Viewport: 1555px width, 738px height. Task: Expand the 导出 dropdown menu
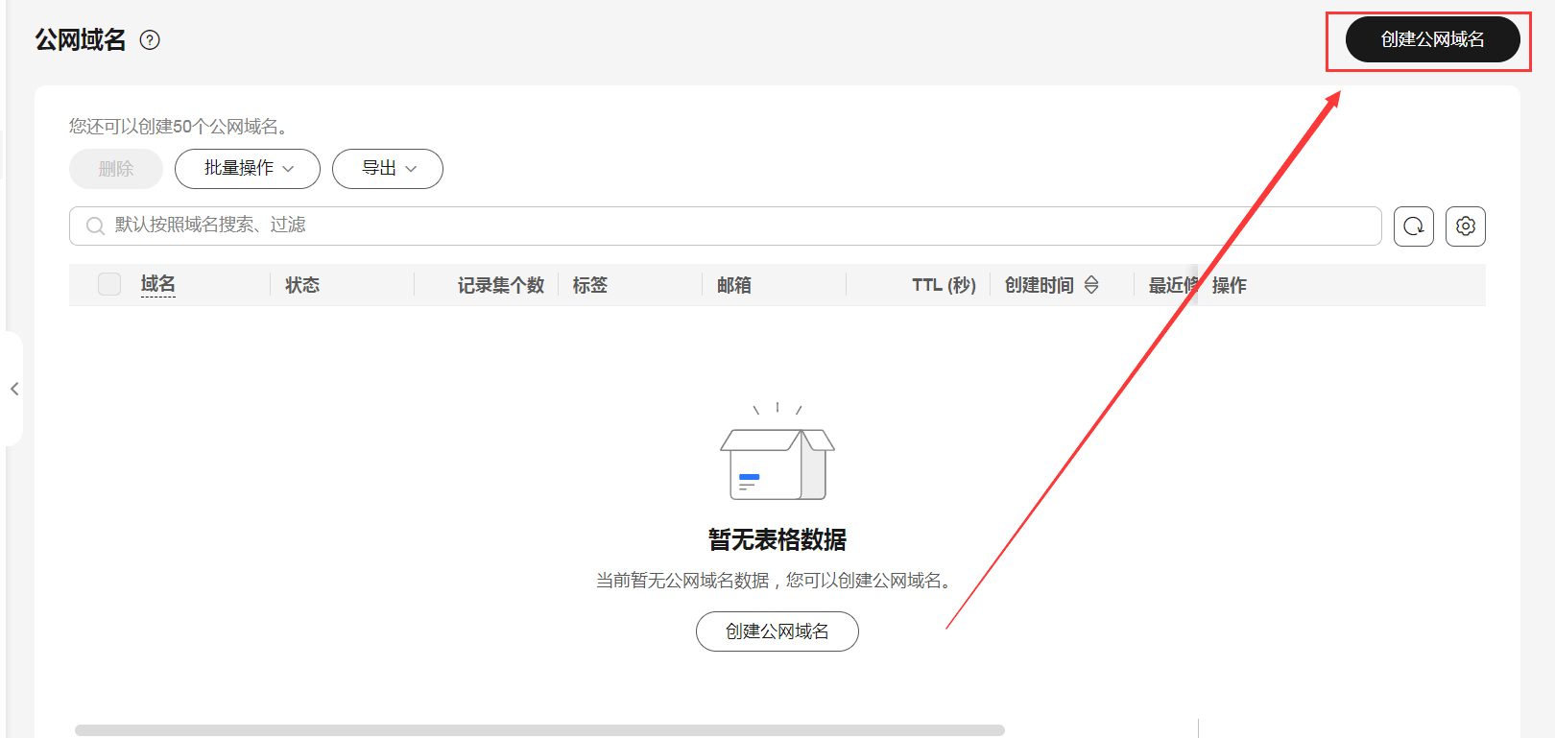coord(388,169)
